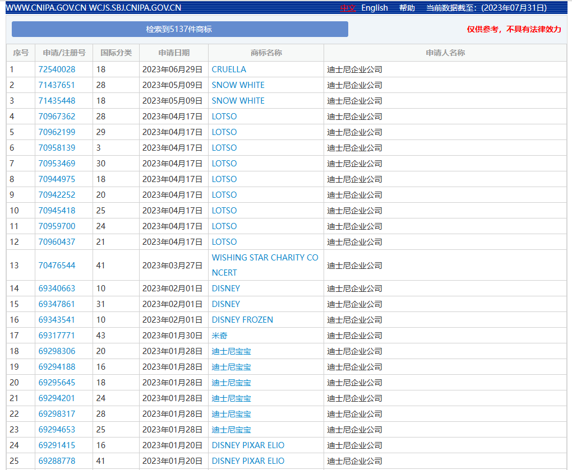This screenshot has height=470, width=572.
Task: Open registration number 72540028
Action: [57, 69]
